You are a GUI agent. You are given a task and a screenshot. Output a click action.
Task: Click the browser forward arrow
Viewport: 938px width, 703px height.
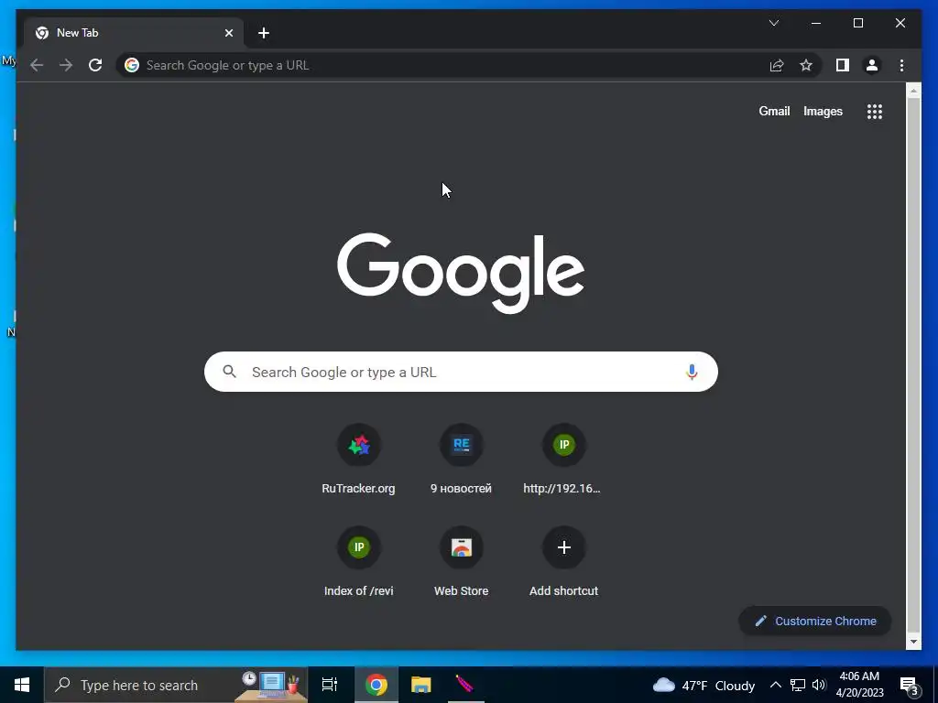pos(66,65)
